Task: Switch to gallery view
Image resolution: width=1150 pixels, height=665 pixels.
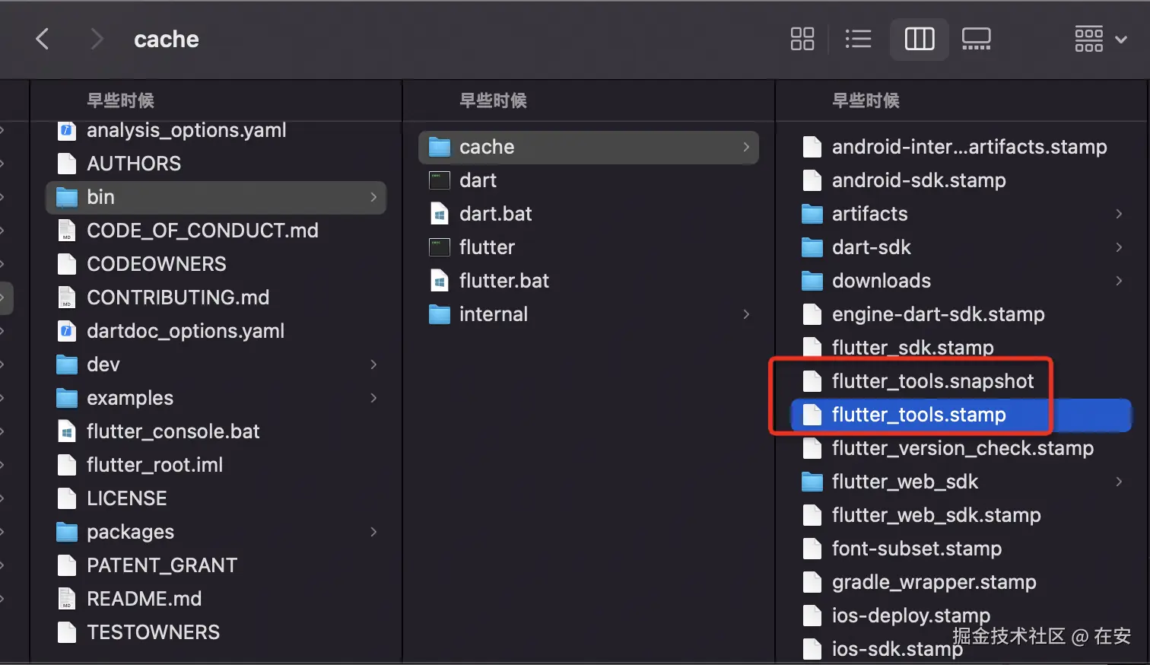Action: coord(976,39)
